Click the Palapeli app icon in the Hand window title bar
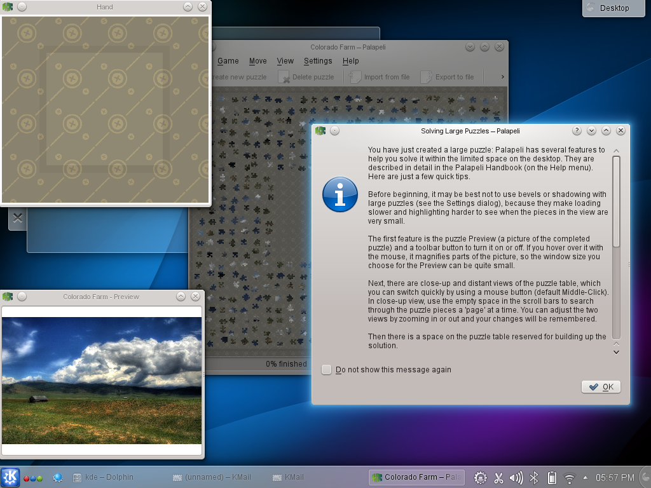Screen dimensions: 651x488 coord(8,6)
